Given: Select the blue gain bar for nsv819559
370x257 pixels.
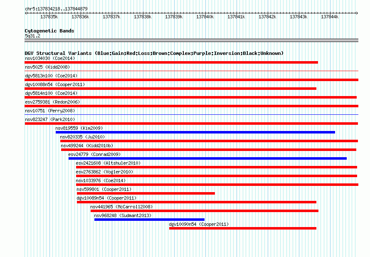Looking at the screenshot, I should 195,132.
